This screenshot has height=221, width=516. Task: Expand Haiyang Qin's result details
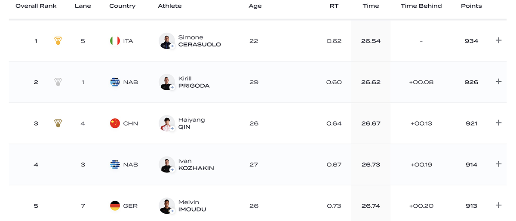click(x=499, y=123)
